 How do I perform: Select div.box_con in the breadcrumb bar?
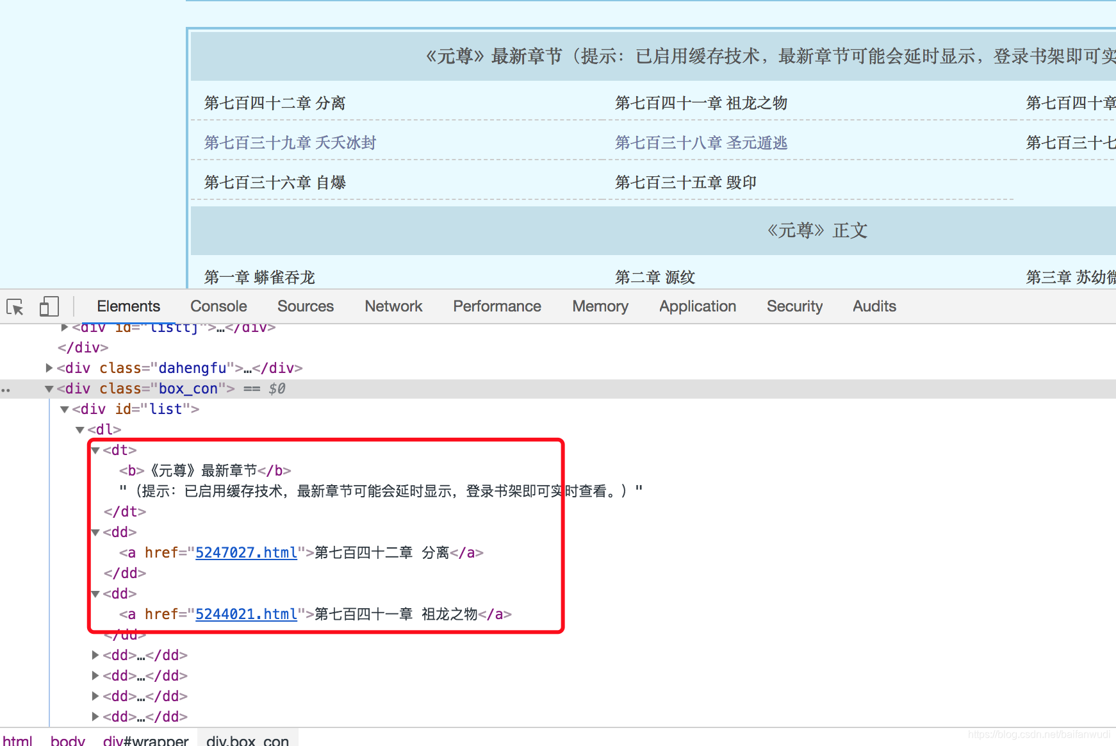tap(247, 740)
